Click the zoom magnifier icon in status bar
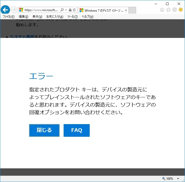This screenshot has width=185, height=182. 163,178
